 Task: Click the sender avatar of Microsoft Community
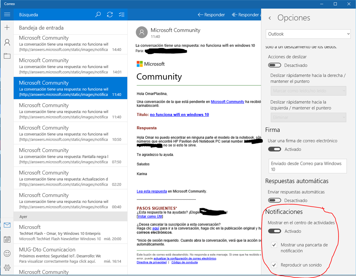tap(142, 32)
